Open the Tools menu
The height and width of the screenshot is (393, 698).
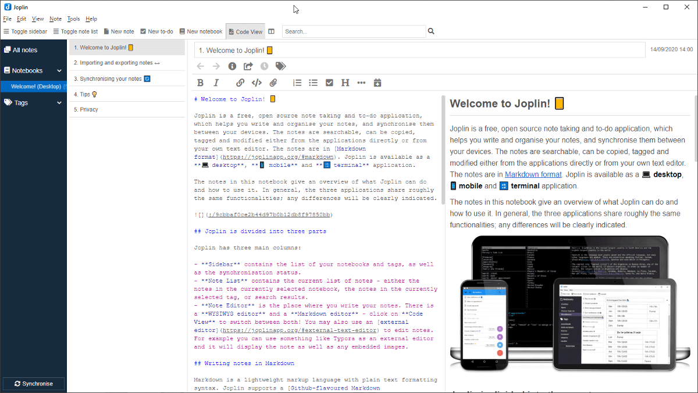point(73,19)
